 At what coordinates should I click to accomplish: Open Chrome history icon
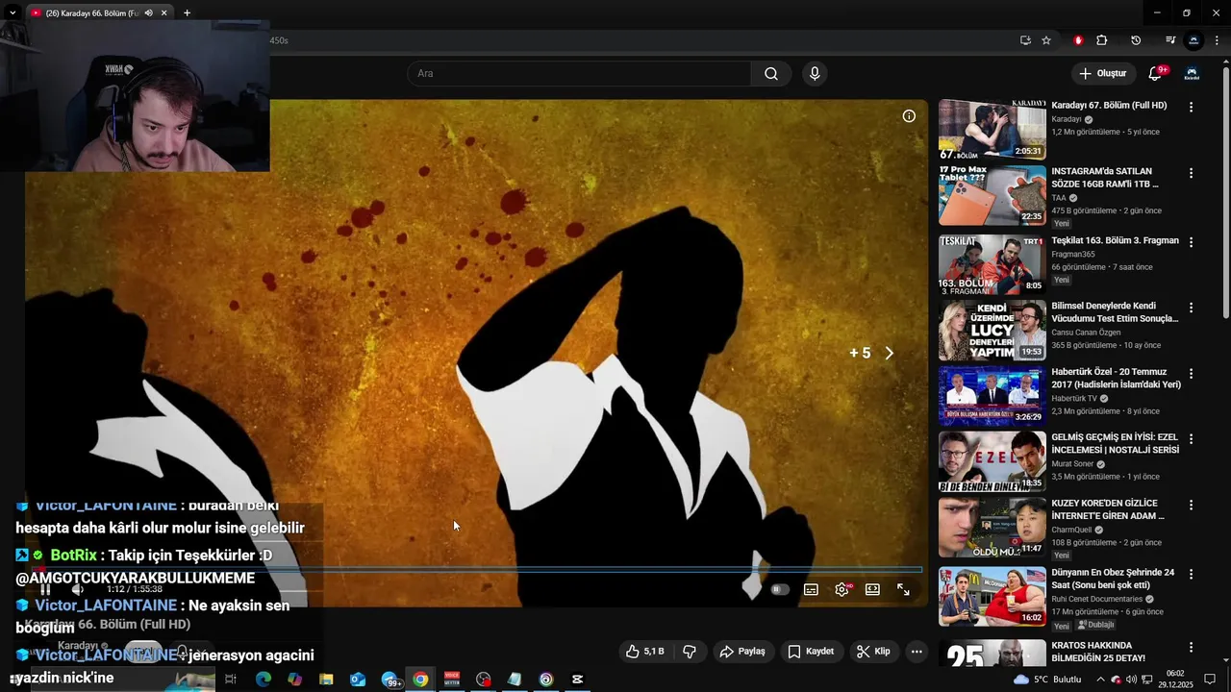1136,40
